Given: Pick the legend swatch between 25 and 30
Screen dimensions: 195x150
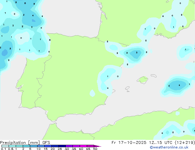Looking at the screenshot, I should tap(62, 146).
